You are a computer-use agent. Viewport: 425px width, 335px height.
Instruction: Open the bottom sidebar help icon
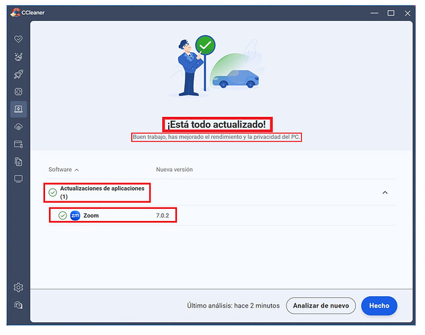(18, 305)
